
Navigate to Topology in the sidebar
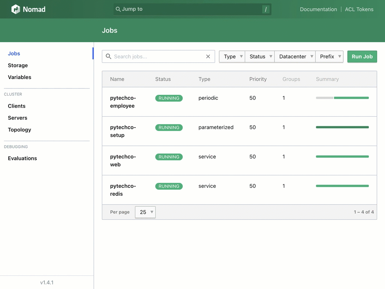[x=20, y=130]
